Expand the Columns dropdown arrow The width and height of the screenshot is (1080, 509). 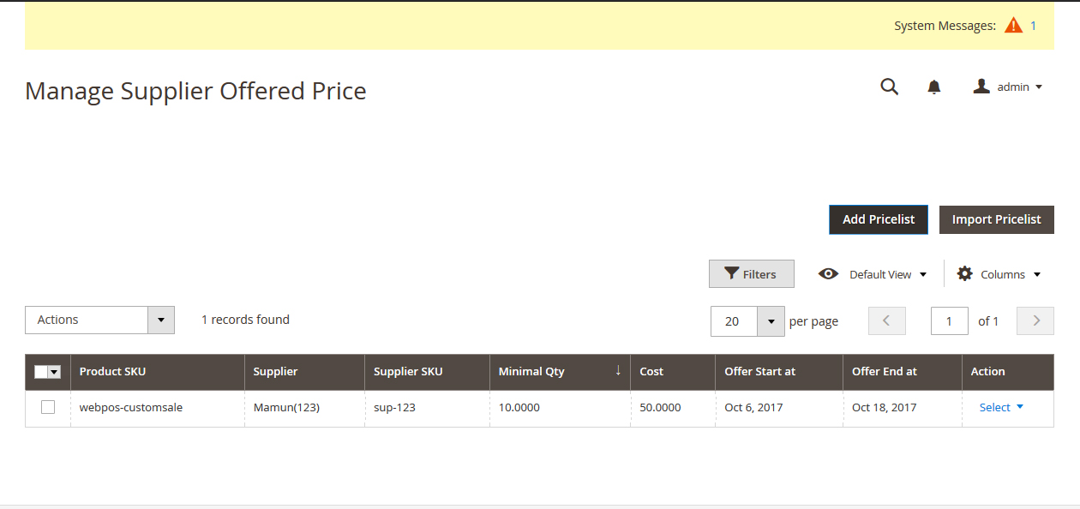point(1037,274)
